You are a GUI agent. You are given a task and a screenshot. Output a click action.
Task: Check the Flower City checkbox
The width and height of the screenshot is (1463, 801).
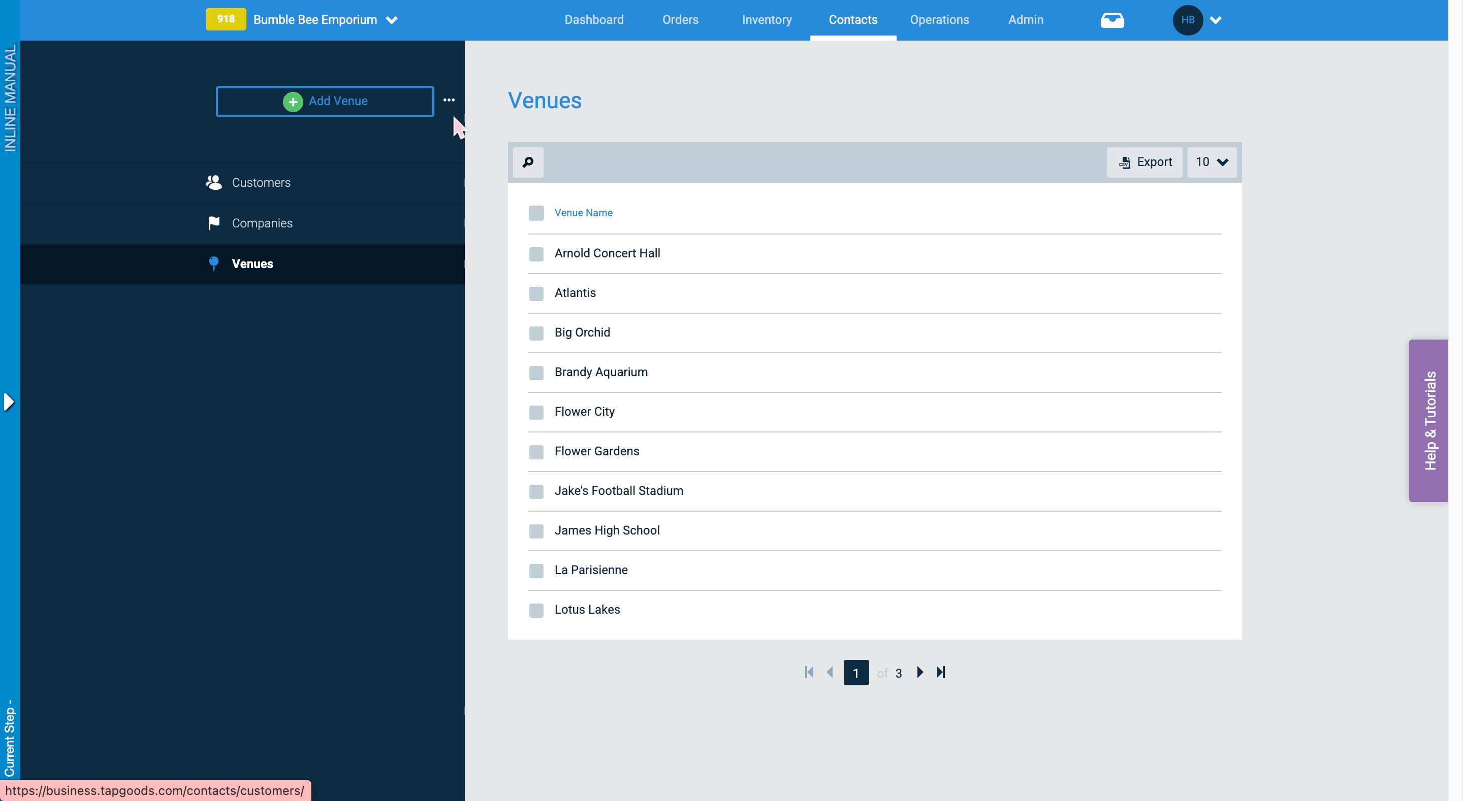pos(536,412)
